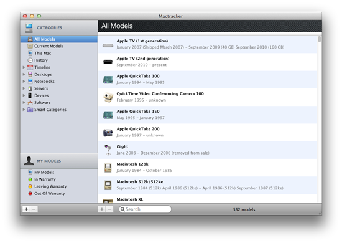
Task: Click 'January 1984 – October 1985' text
Action: pyautogui.click(x=144, y=171)
